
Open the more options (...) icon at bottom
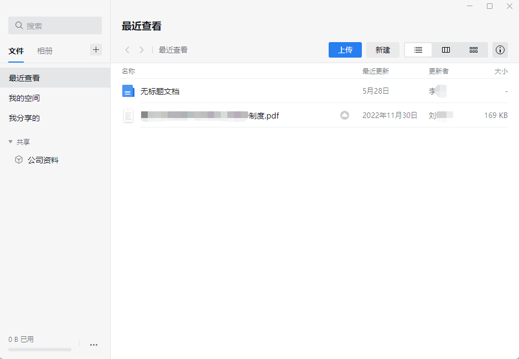(x=94, y=345)
